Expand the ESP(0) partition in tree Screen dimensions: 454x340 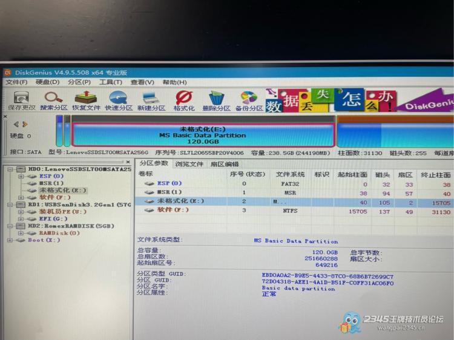(x=21, y=177)
